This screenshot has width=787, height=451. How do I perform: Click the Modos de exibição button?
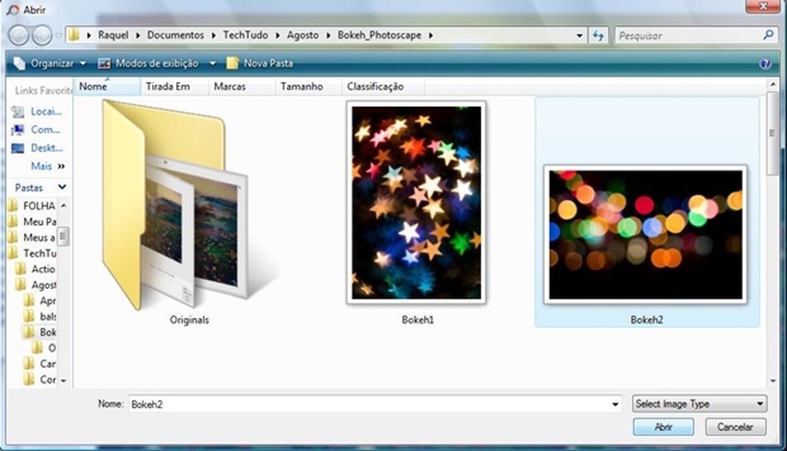(148, 63)
